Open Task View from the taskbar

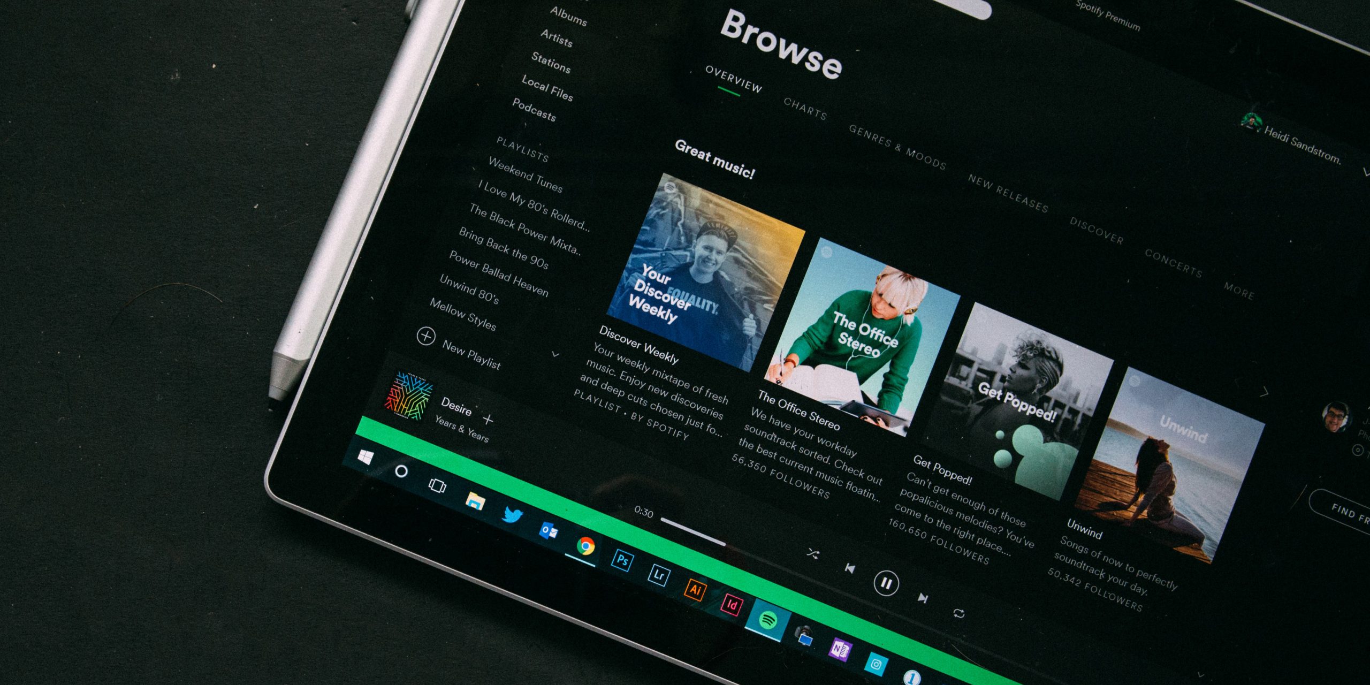coord(437,486)
